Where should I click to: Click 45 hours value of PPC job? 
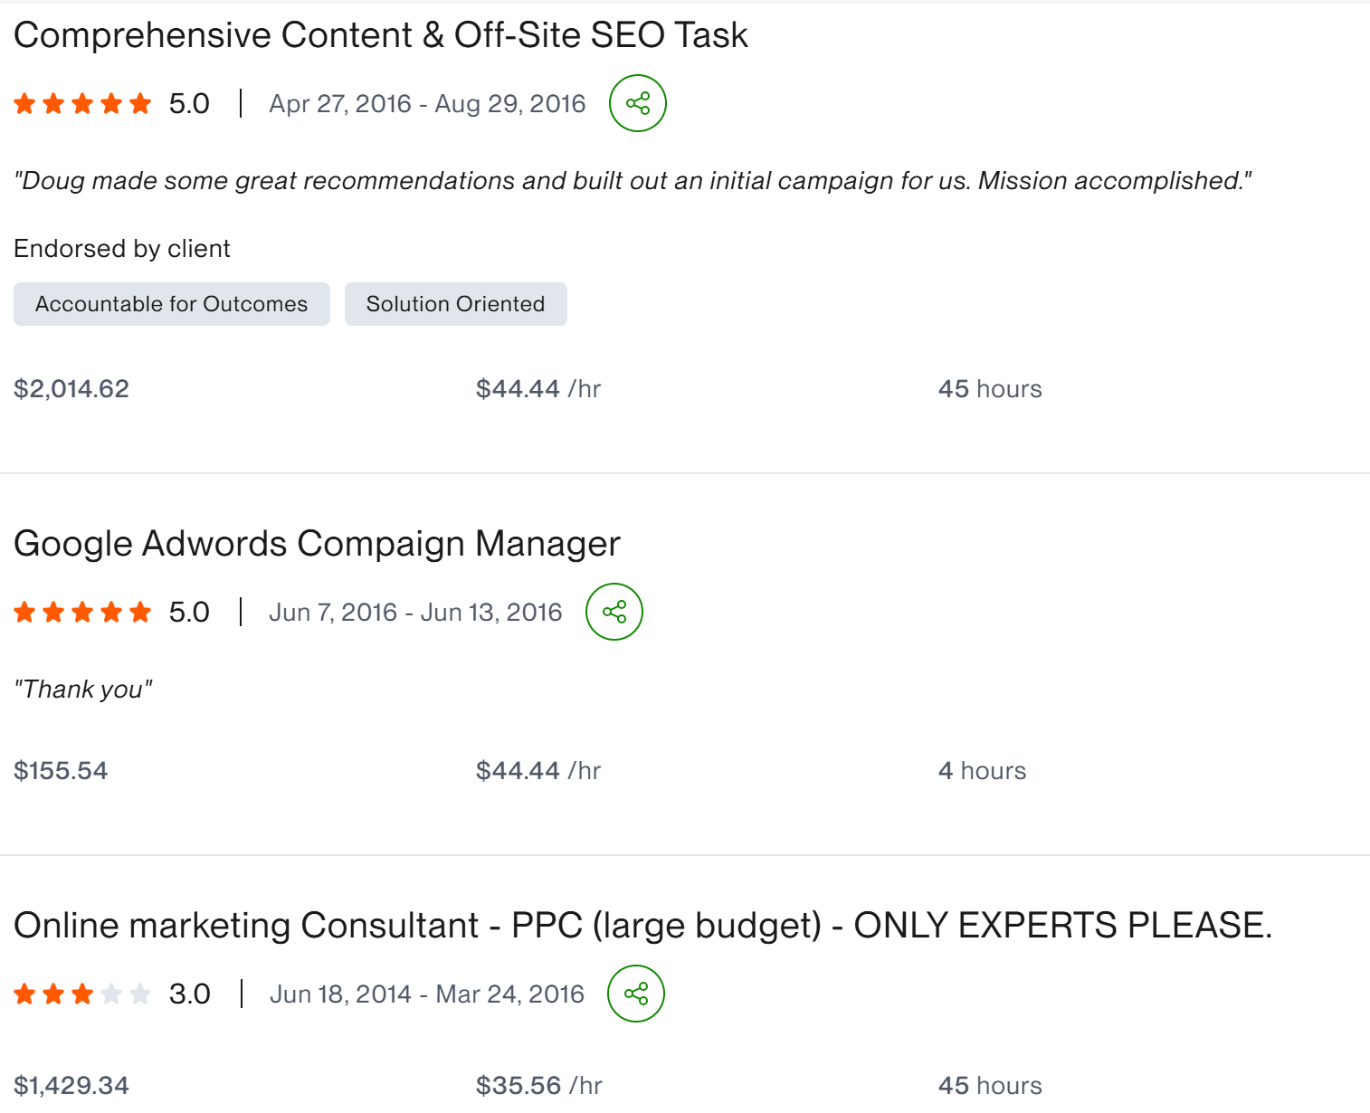click(991, 1085)
